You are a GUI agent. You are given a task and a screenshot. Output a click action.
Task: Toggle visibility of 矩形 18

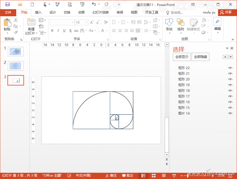pyautogui.click(x=230, y=91)
